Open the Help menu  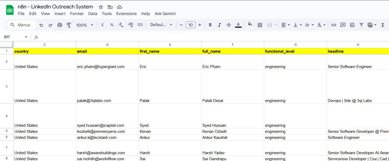pos(145,14)
